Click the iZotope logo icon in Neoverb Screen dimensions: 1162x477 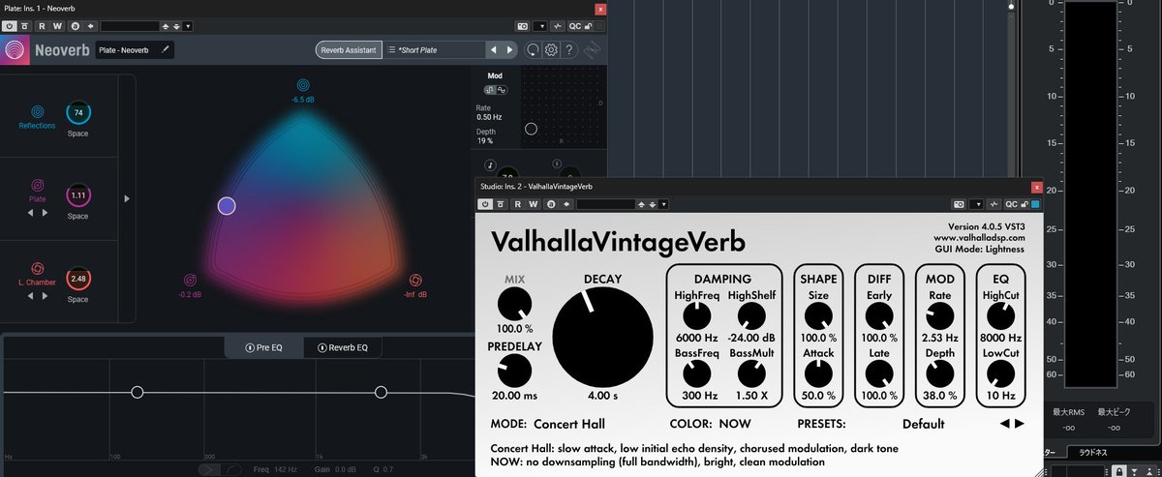click(x=592, y=50)
